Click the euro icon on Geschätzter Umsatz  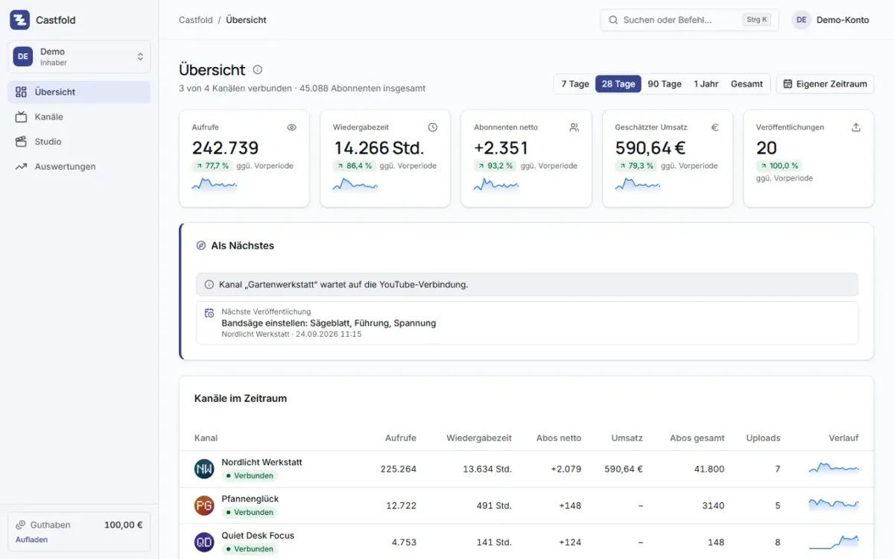click(715, 127)
